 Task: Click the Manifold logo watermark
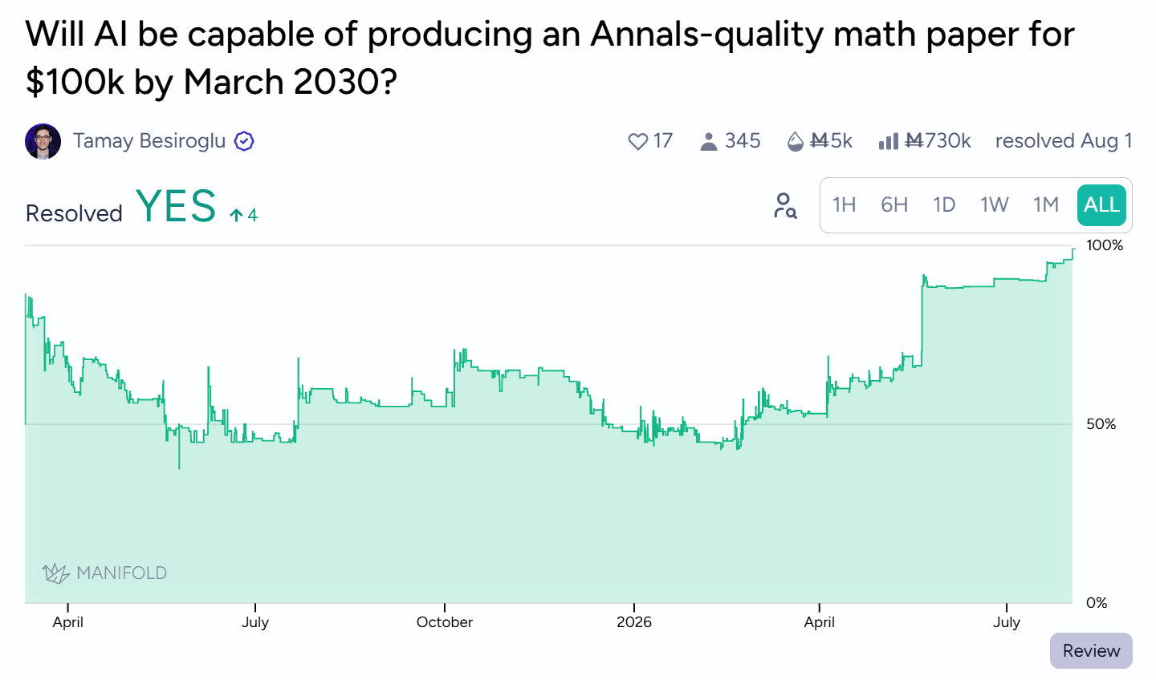pyautogui.click(x=104, y=573)
